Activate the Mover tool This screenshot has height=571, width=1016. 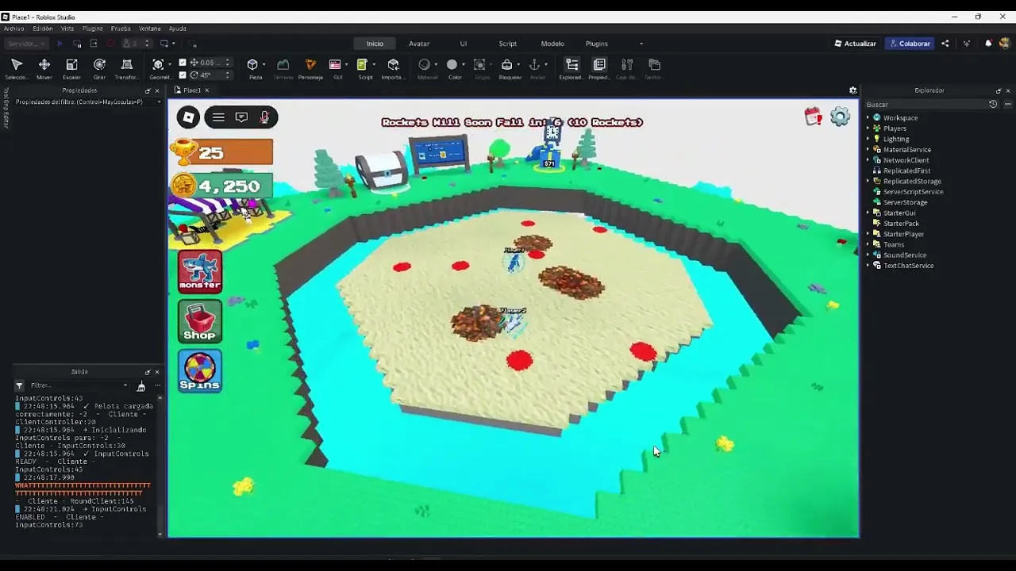pyautogui.click(x=44, y=68)
